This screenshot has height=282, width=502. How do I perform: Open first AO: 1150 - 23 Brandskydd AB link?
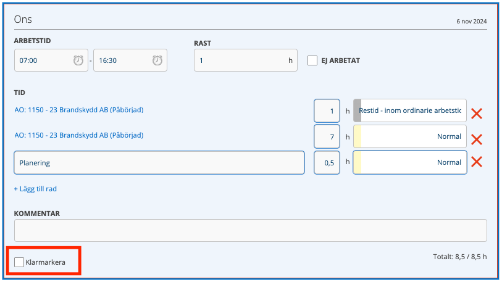pos(79,110)
